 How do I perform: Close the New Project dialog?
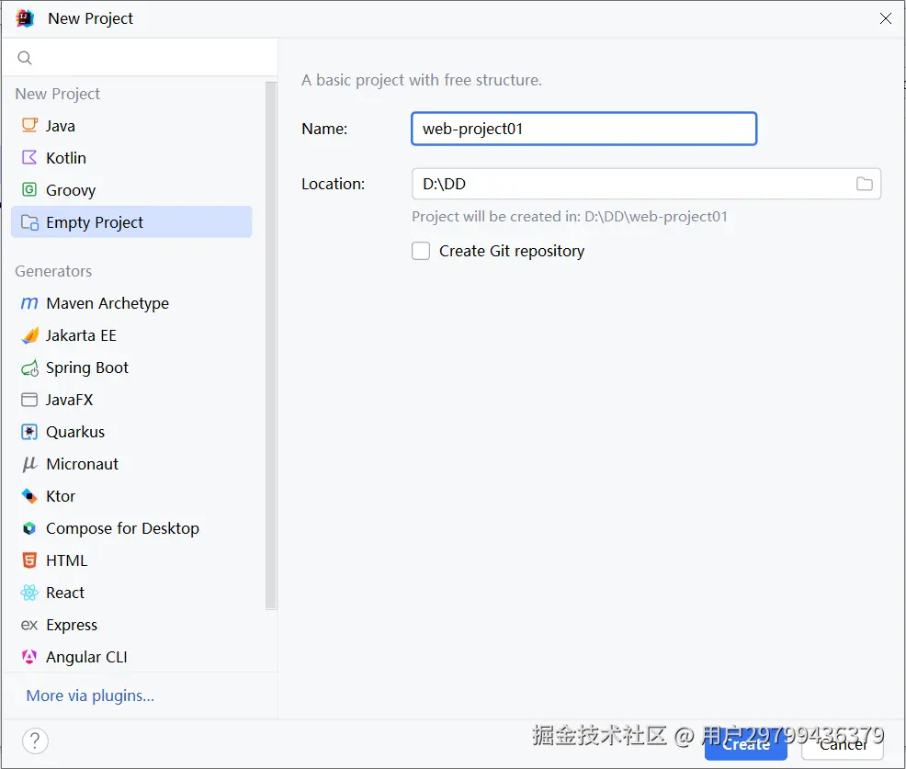[885, 18]
